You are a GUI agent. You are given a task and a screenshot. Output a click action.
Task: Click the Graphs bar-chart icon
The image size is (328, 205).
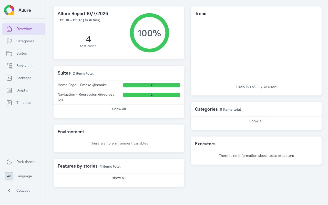tap(9, 90)
